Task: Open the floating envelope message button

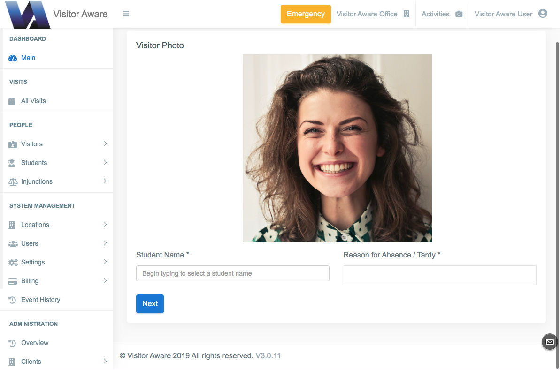Action: [550, 342]
